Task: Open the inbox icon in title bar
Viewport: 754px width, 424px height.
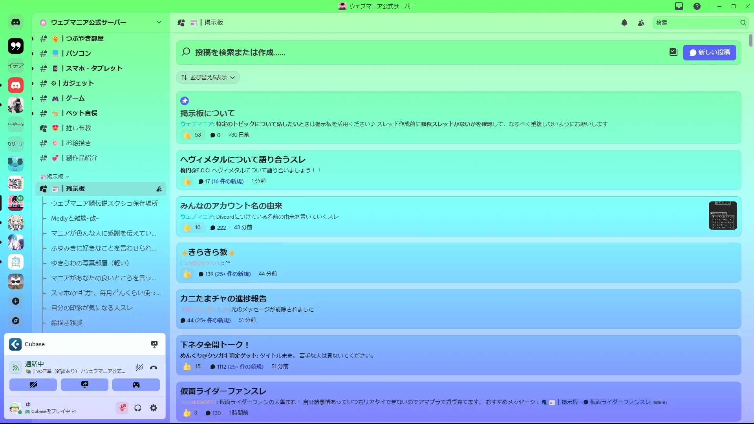Action: pos(679,6)
